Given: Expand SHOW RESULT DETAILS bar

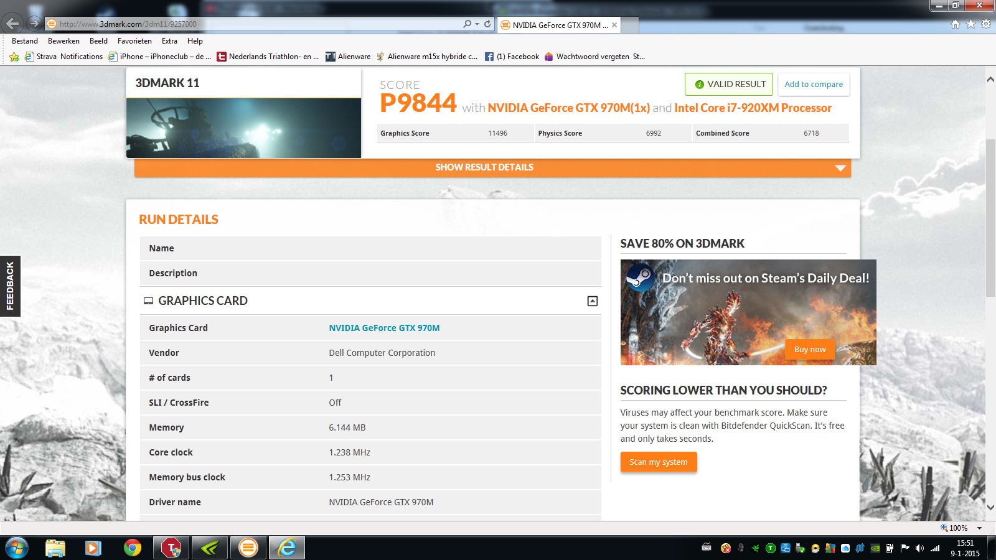Looking at the screenshot, I should coord(492,167).
